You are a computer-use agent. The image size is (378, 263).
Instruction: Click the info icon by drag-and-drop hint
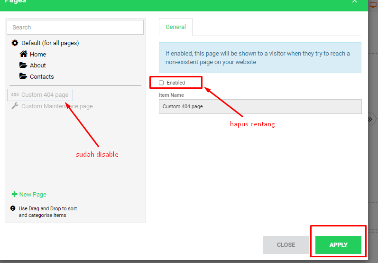(13, 208)
